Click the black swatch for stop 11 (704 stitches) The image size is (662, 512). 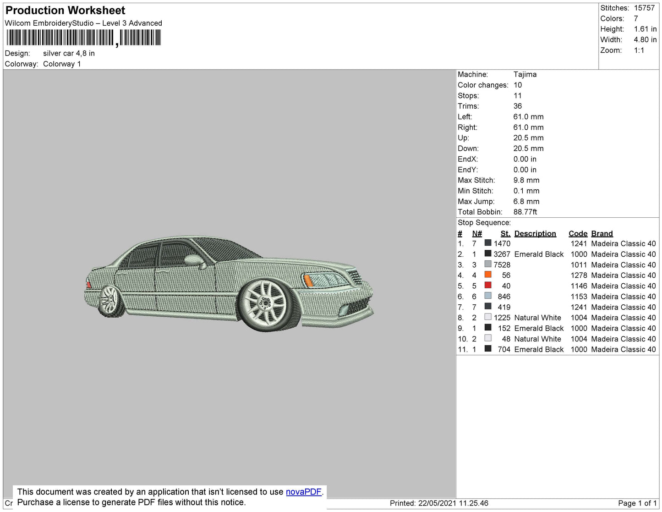(488, 349)
